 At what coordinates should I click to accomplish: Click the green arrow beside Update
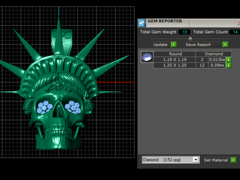(173, 44)
